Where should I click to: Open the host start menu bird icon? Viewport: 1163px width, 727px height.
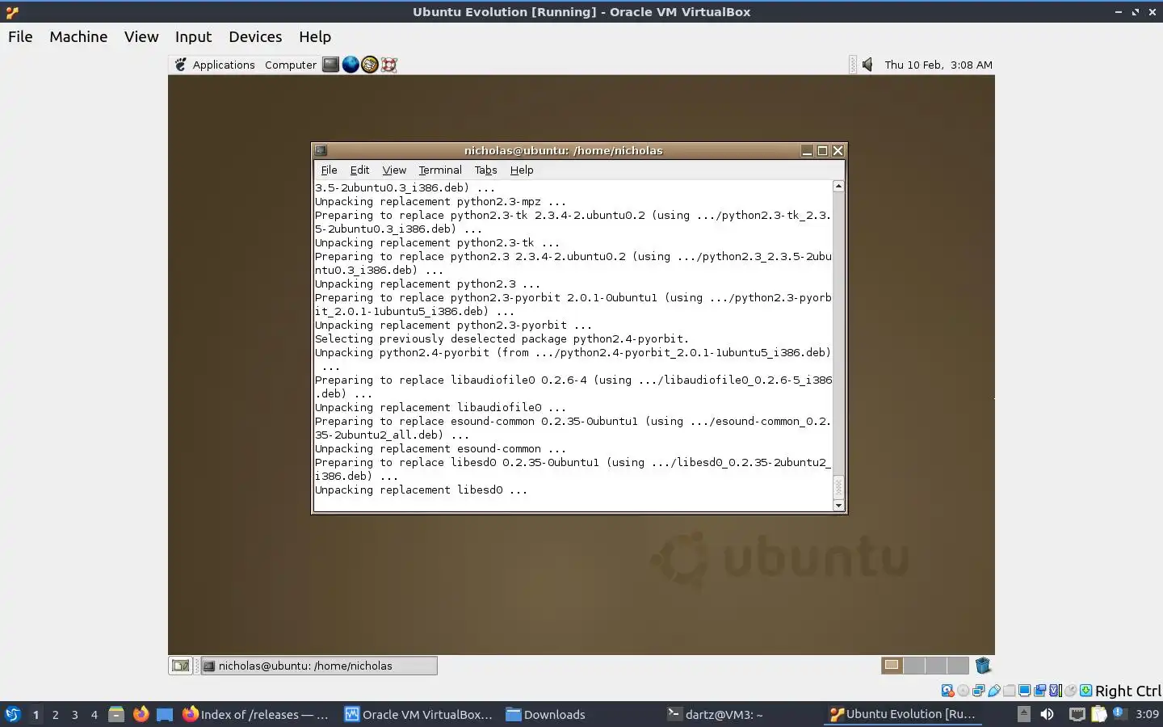12,714
